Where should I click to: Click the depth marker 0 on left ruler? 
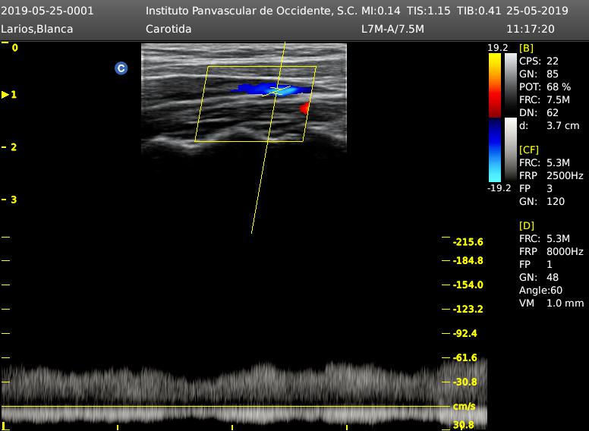click(14, 48)
